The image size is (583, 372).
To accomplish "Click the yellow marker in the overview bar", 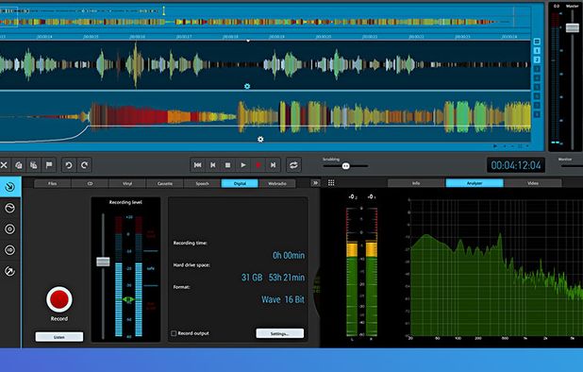I will 163,10.
